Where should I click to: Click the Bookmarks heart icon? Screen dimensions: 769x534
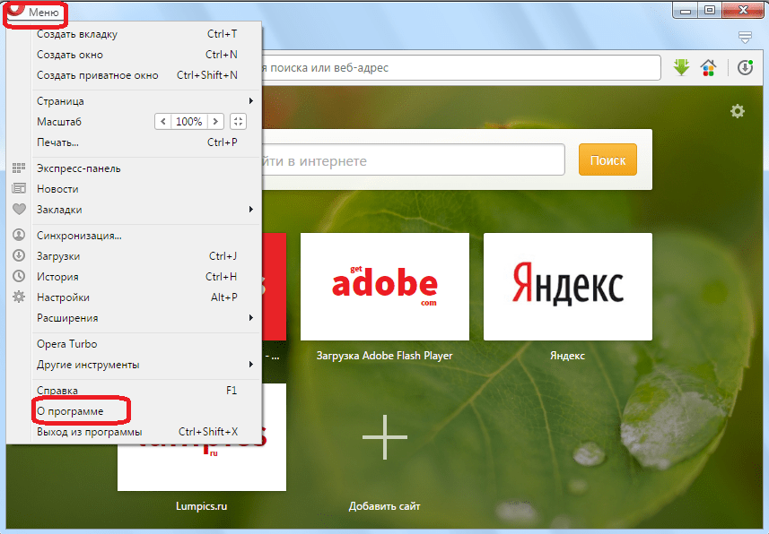click(19, 210)
